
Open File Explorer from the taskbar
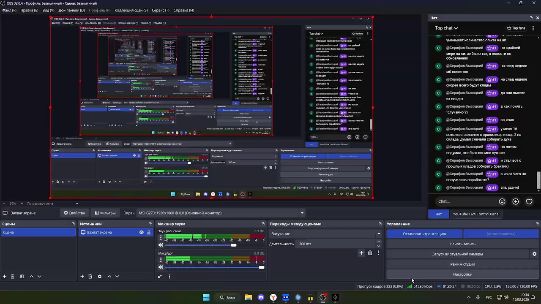(249, 297)
